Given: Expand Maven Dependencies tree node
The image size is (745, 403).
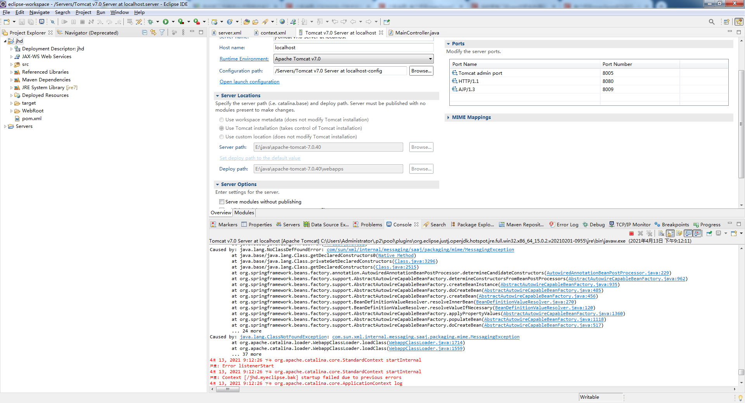Looking at the screenshot, I should [x=11, y=80].
